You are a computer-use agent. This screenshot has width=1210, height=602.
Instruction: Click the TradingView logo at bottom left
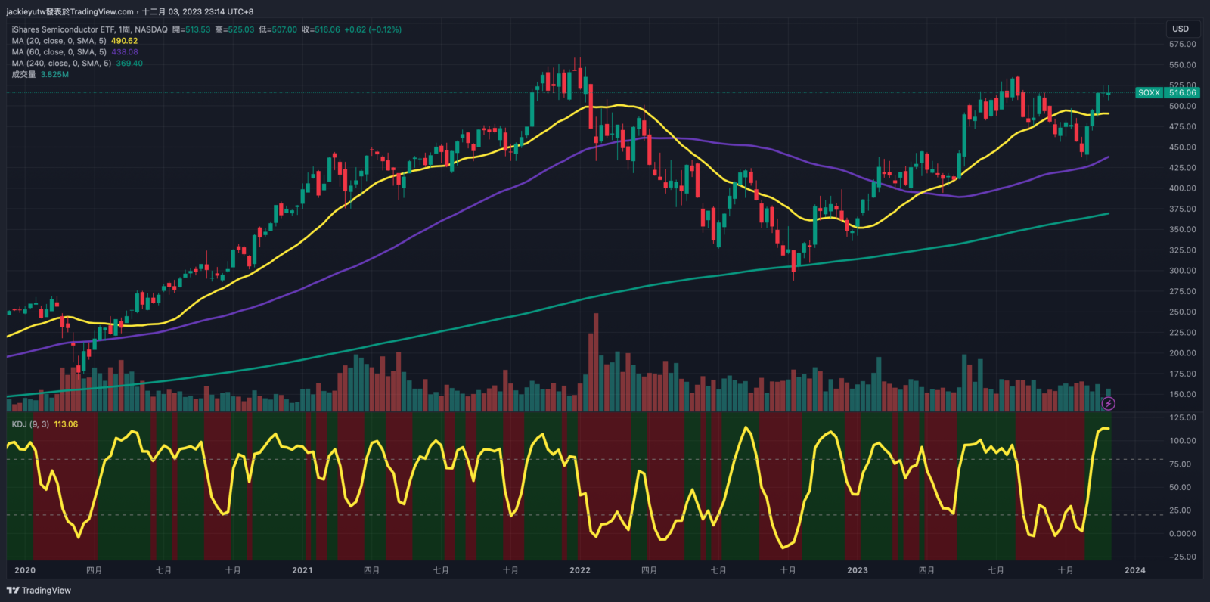coord(39,591)
